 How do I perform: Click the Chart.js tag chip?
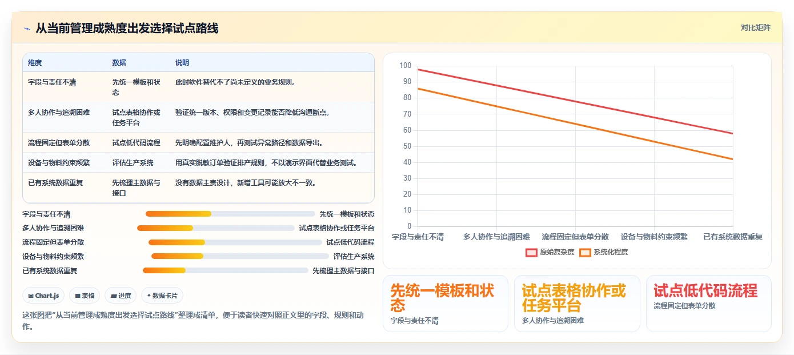click(44, 296)
